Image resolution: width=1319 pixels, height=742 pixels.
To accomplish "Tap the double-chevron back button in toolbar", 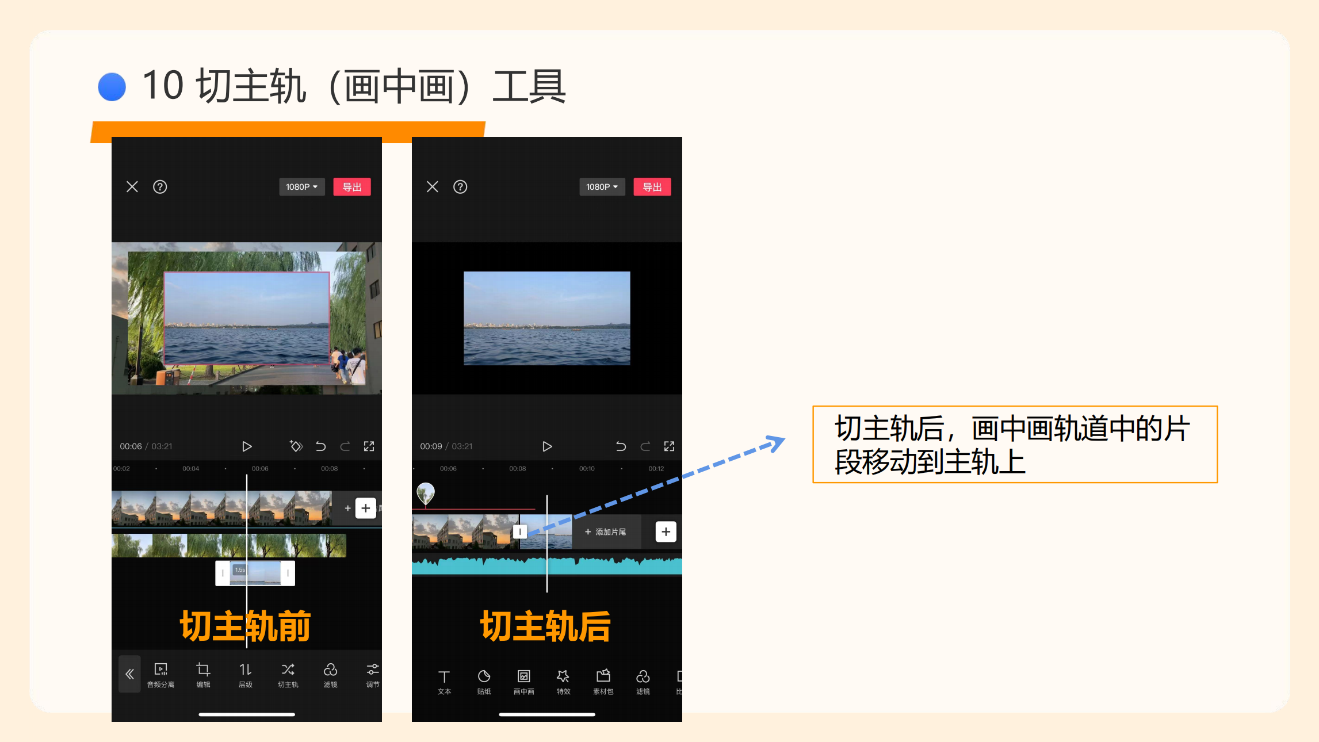I will tap(130, 674).
